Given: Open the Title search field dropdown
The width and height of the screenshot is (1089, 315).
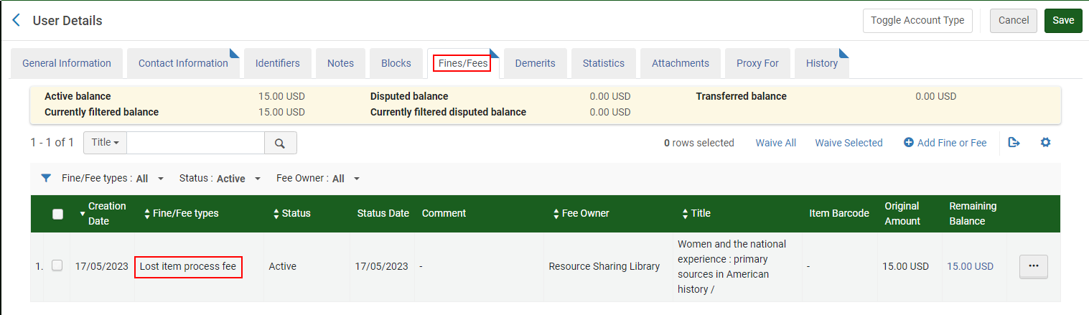Looking at the screenshot, I should 105,143.
